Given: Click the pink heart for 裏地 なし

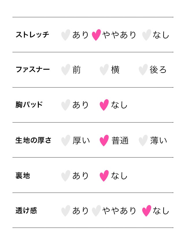Looking at the screenshot, I should click(104, 176).
